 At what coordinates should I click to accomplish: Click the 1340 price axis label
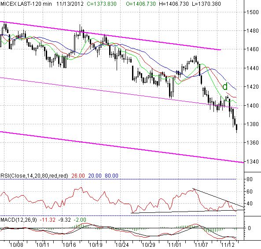(x=253, y=161)
